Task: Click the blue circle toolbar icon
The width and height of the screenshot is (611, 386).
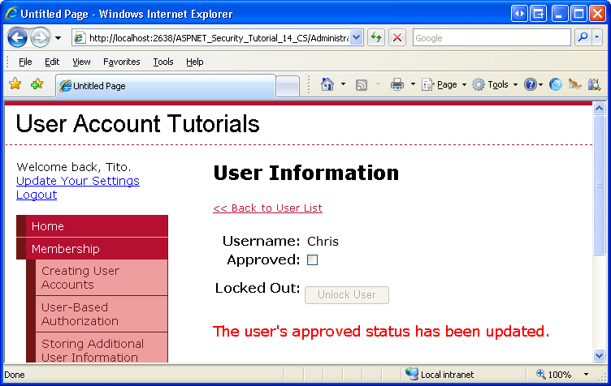Action: (x=556, y=84)
